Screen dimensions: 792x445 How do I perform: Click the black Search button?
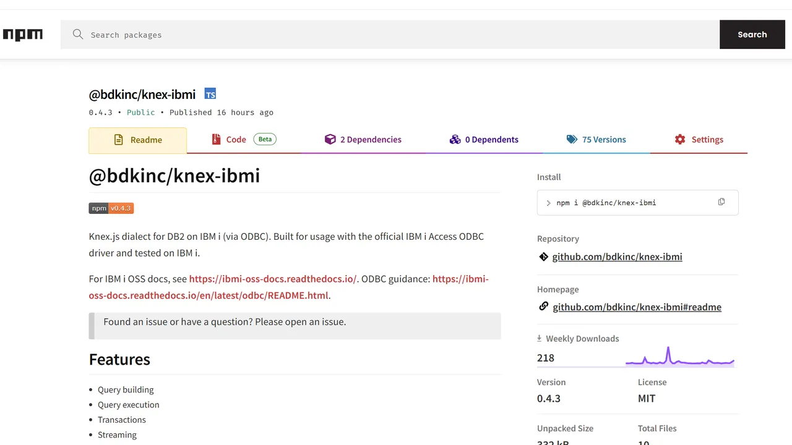coord(752,35)
